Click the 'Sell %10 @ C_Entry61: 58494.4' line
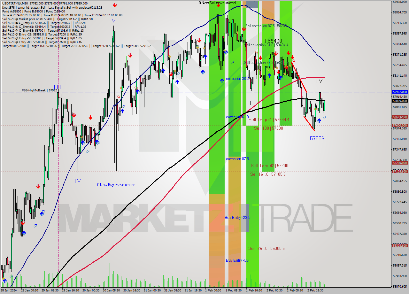Viewport: 409px width, 294px height. coord(44,27)
